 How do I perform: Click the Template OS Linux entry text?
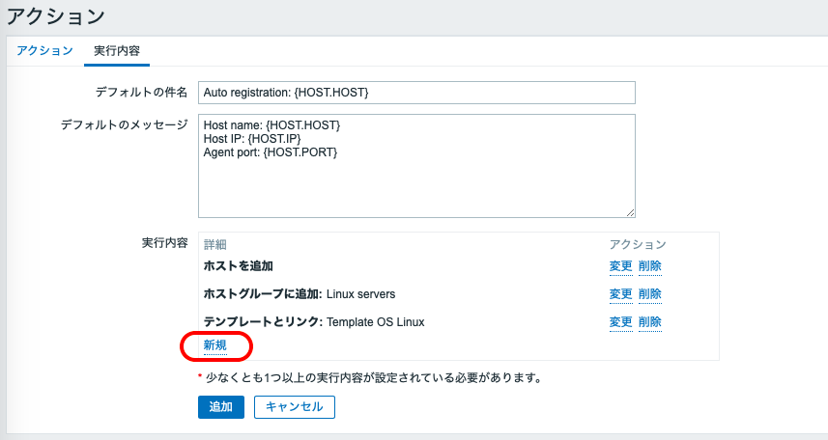375,322
